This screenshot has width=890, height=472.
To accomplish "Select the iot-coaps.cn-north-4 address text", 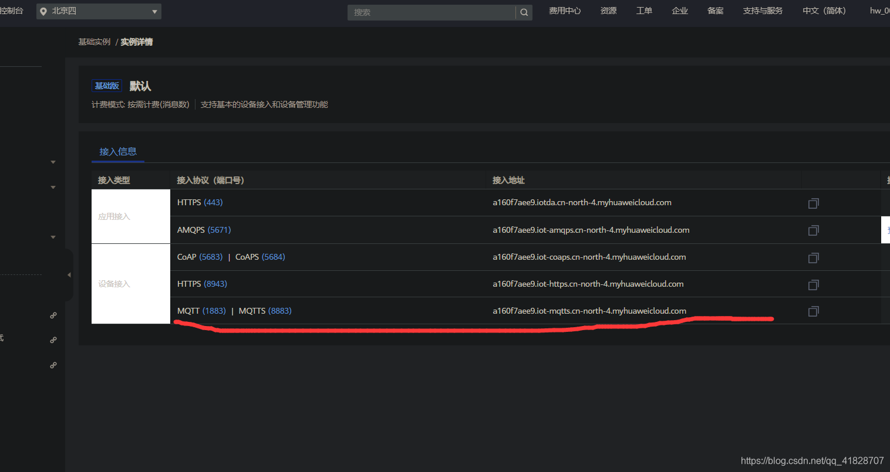I will point(589,257).
